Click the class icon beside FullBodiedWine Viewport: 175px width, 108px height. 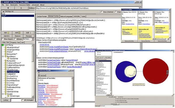tap(5, 87)
